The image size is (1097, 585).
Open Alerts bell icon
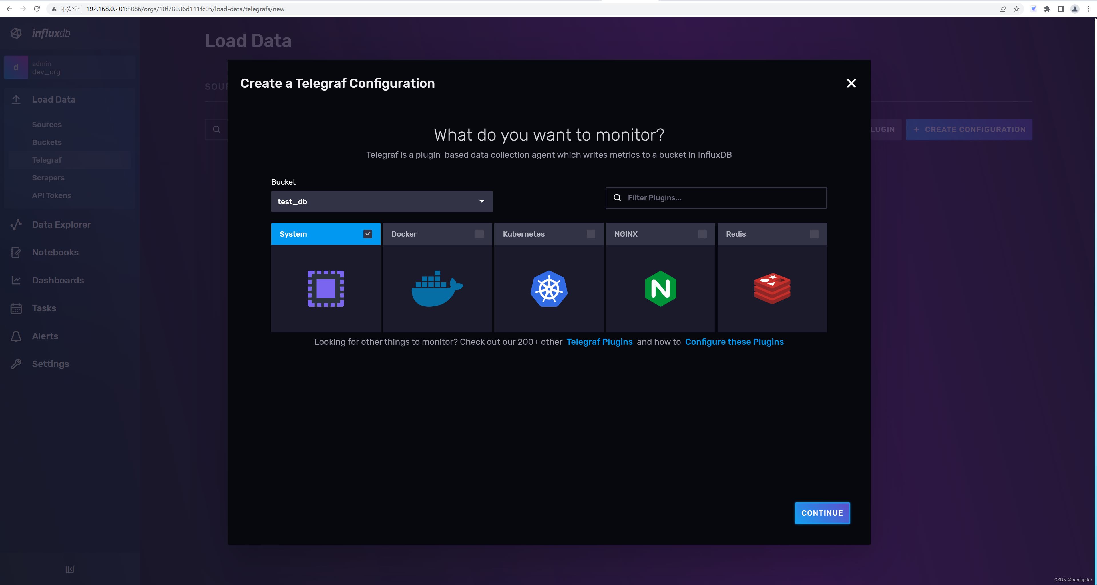pyautogui.click(x=16, y=336)
